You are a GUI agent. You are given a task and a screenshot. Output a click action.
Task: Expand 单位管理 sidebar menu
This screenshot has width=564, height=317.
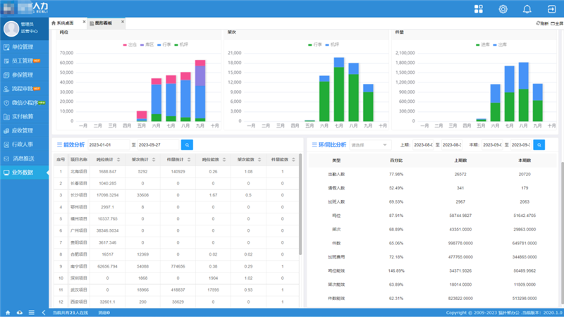coord(25,46)
